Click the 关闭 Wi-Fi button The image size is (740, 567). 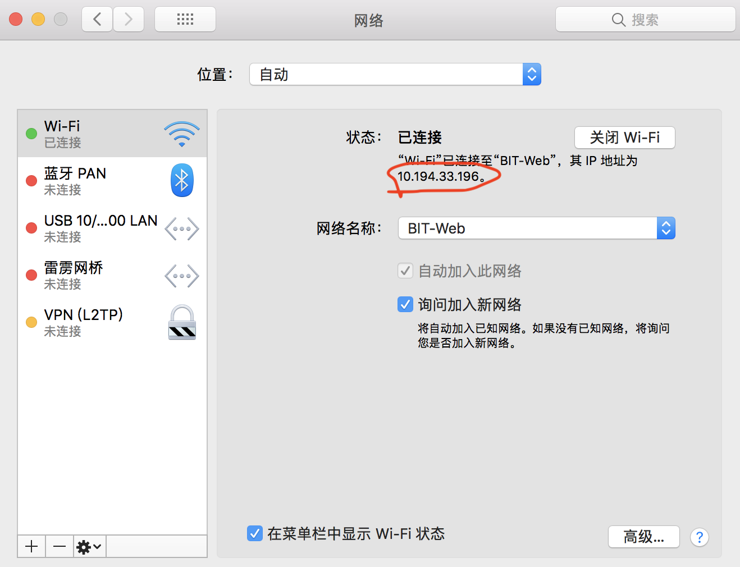(x=624, y=138)
